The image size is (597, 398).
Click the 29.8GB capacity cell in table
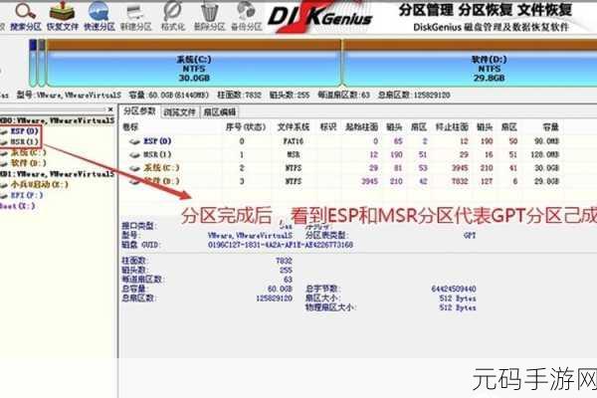(546, 181)
